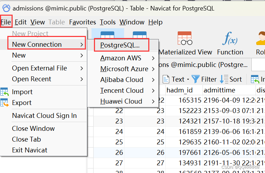265x173 pixels.
Task: Click the hadm_id column header
Action: [x=184, y=90]
